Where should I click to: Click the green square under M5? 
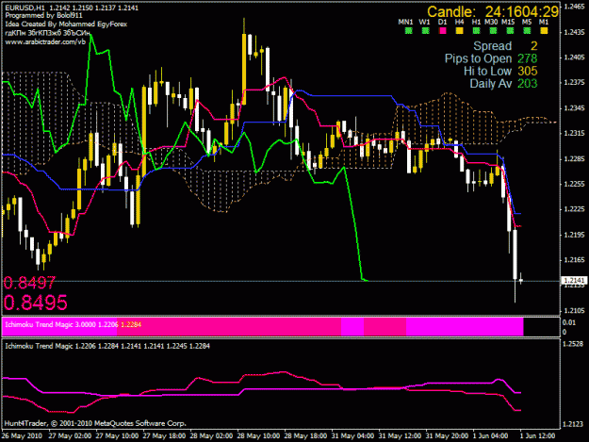point(527,31)
